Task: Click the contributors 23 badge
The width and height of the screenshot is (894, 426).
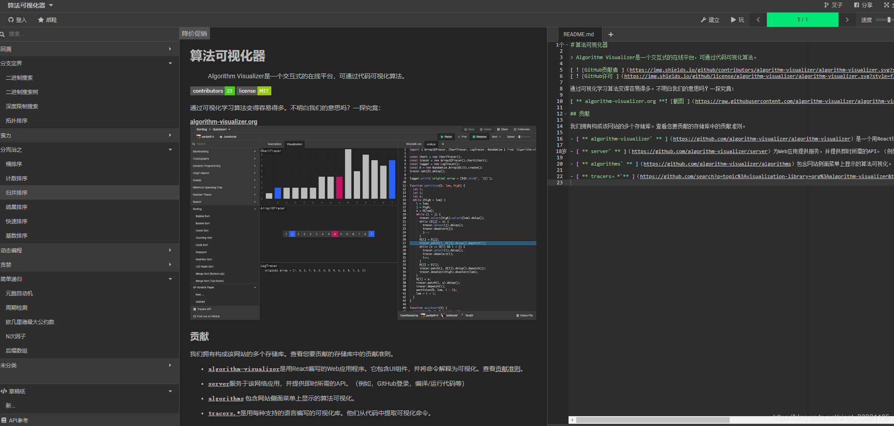Action: [x=212, y=91]
